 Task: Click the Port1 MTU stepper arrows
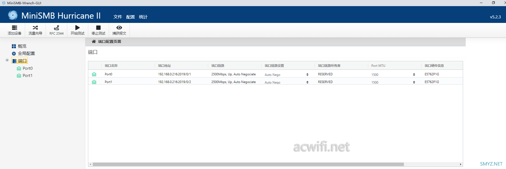coord(414,82)
